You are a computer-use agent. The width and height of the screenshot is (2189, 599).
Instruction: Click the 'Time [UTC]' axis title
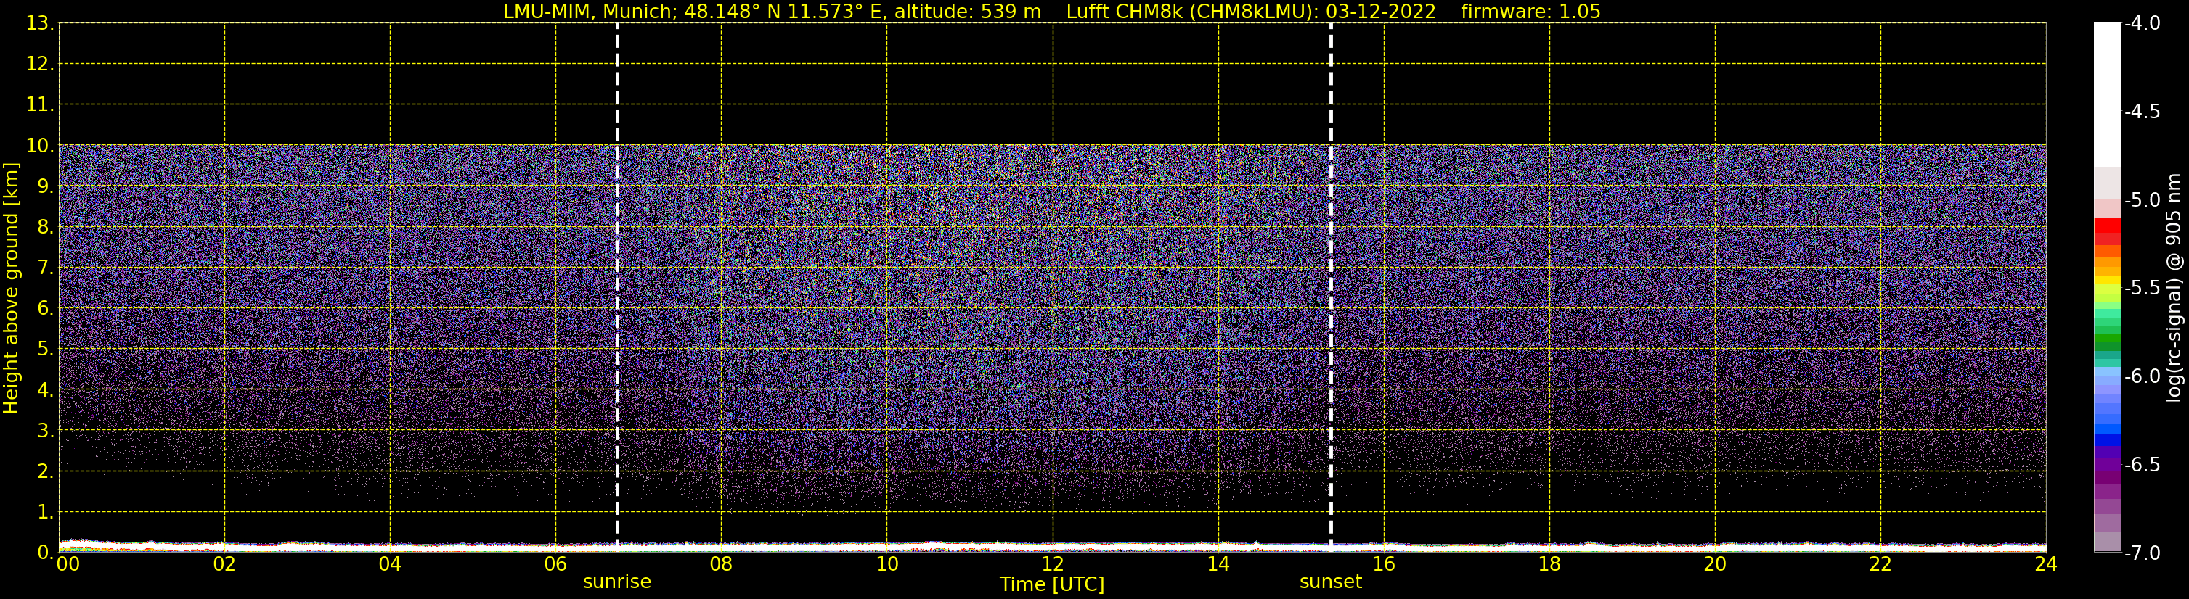pyautogui.click(x=1052, y=584)
